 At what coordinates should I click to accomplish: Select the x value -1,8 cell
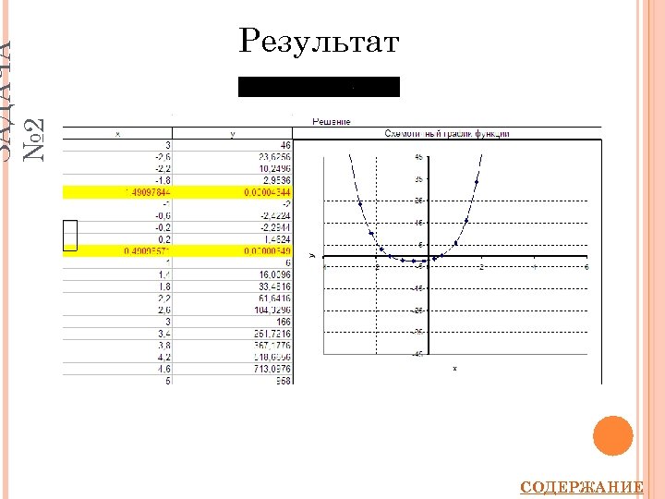click(117, 180)
